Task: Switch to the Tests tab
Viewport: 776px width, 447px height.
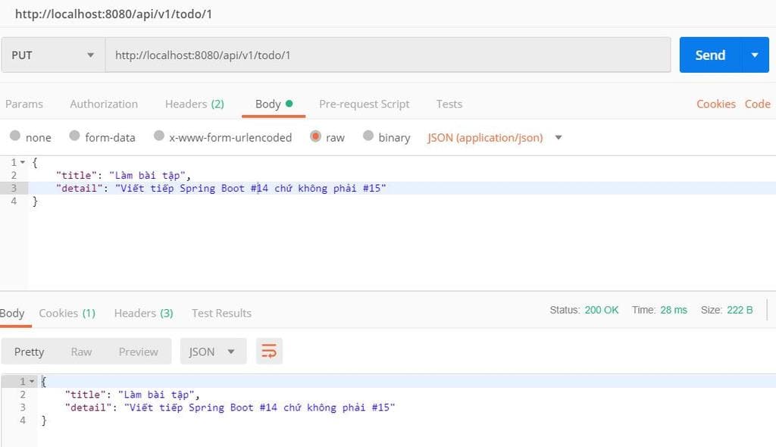Action: (x=449, y=104)
